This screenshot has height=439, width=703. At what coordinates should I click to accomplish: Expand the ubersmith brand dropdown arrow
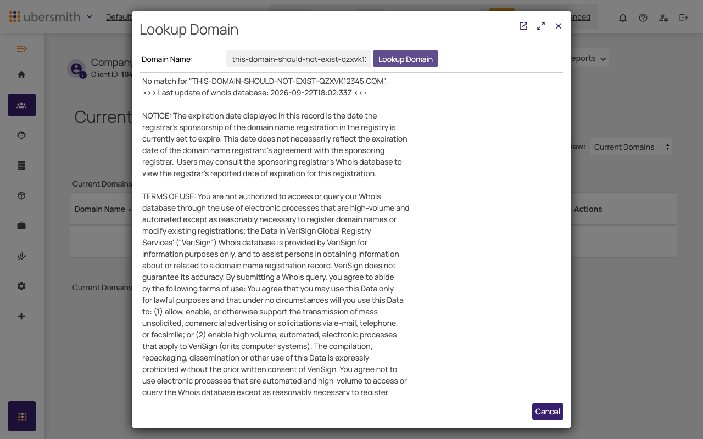[90, 17]
